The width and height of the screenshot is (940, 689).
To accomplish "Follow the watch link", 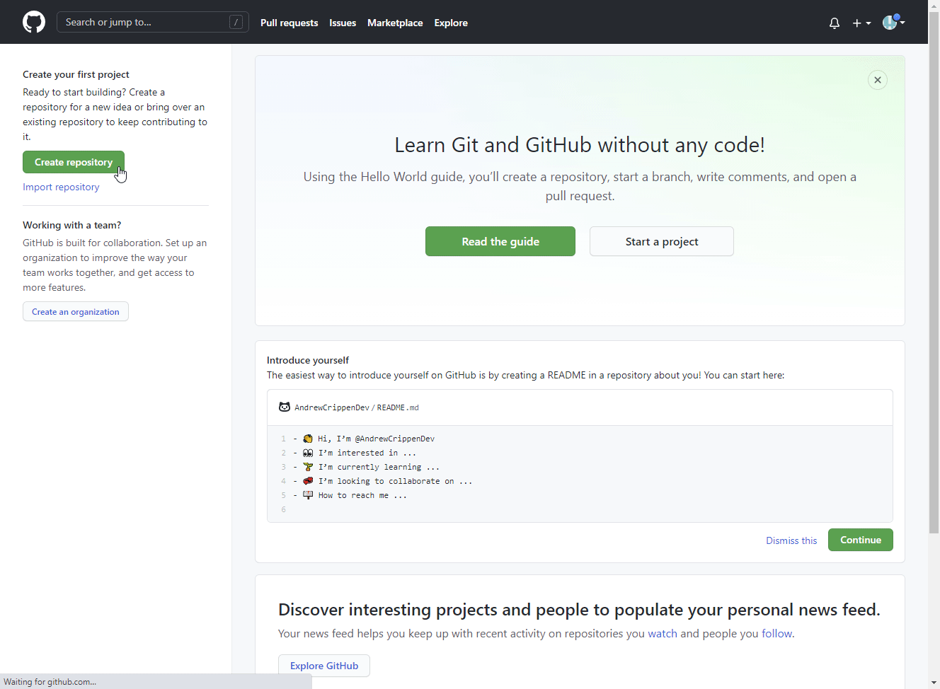I will [663, 633].
